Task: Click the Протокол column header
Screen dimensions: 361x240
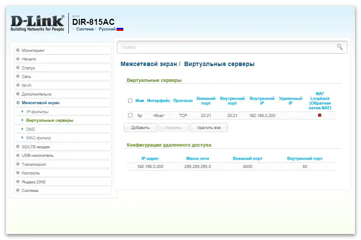Action: [x=183, y=101]
